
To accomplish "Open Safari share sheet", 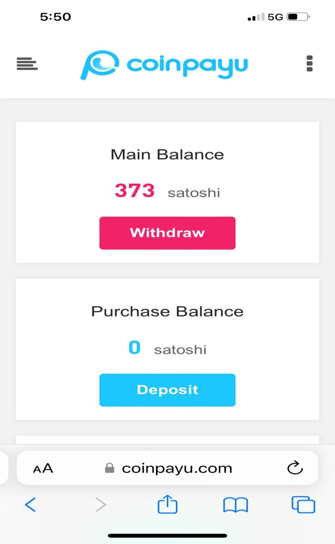I will coord(167,504).
